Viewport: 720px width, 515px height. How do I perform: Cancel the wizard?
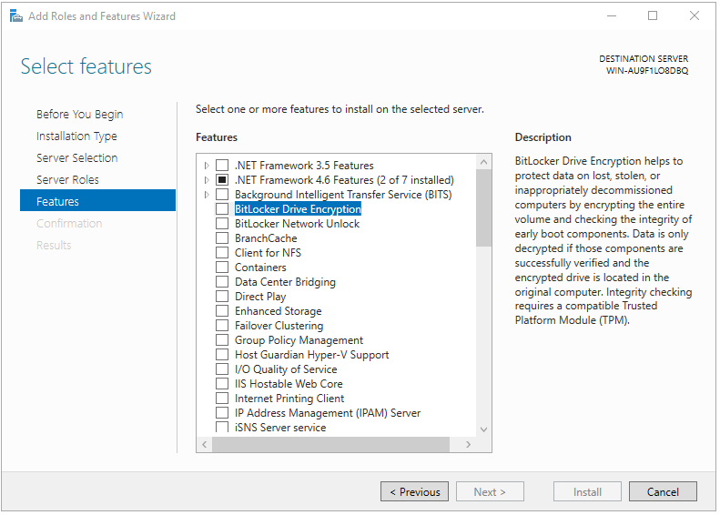(x=663, y=492)
